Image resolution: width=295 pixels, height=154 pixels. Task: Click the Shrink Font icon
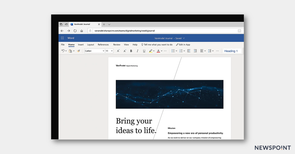pos(124,51)
